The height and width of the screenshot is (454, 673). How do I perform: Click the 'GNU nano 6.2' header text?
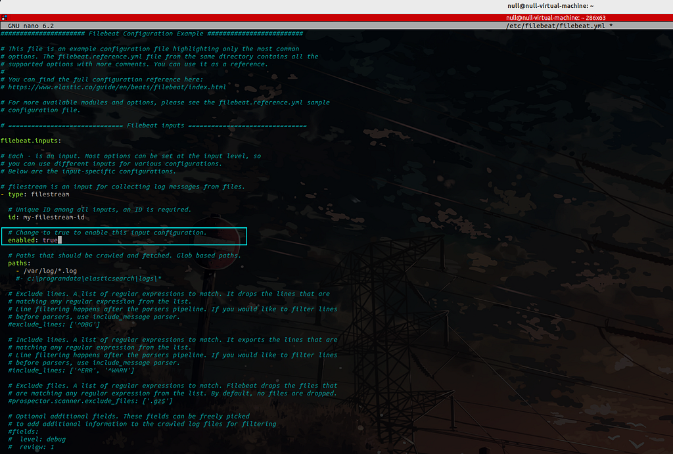31,26
